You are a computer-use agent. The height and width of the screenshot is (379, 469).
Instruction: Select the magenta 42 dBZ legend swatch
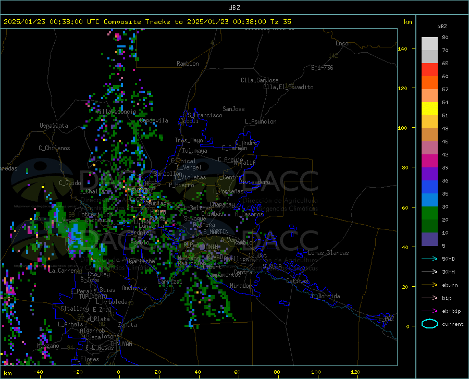point(429,161)
